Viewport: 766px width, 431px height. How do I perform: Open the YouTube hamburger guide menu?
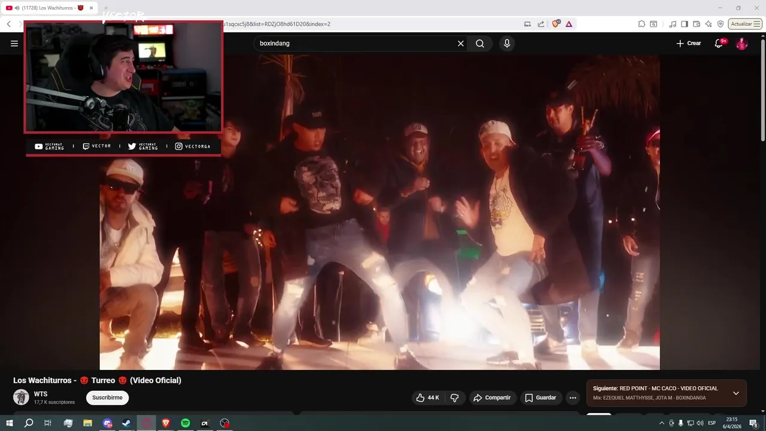click(14, 44)
